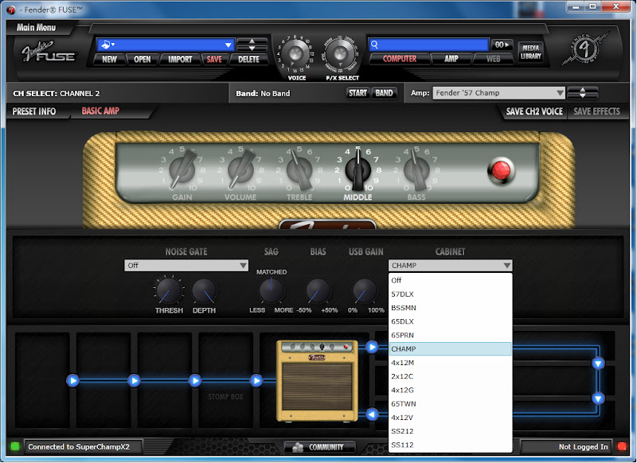
Task: Adjust the noise gate DEPTH knob
Action: click(x=204, y=290)
